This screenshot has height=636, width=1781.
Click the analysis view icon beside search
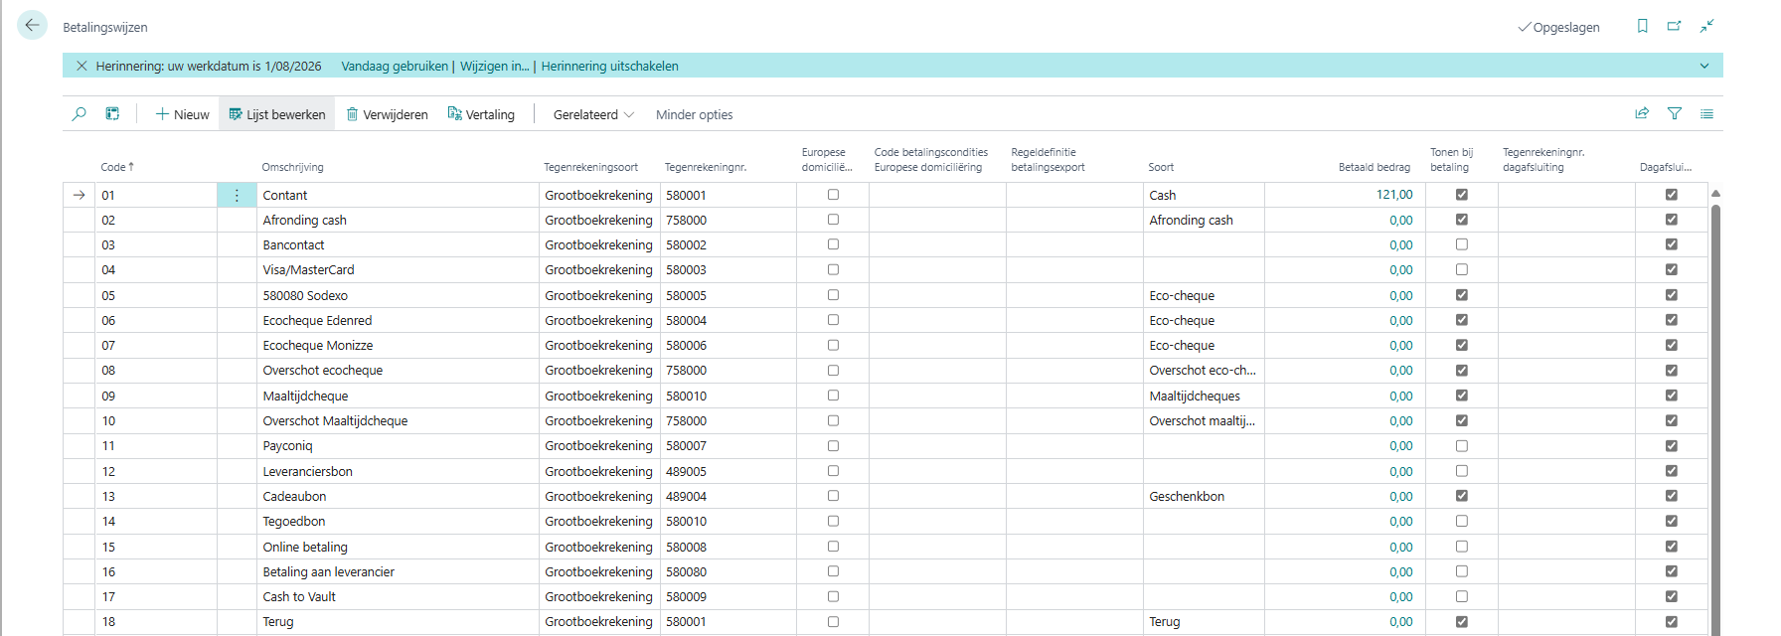pyautogui.click(x=112, y=114)
